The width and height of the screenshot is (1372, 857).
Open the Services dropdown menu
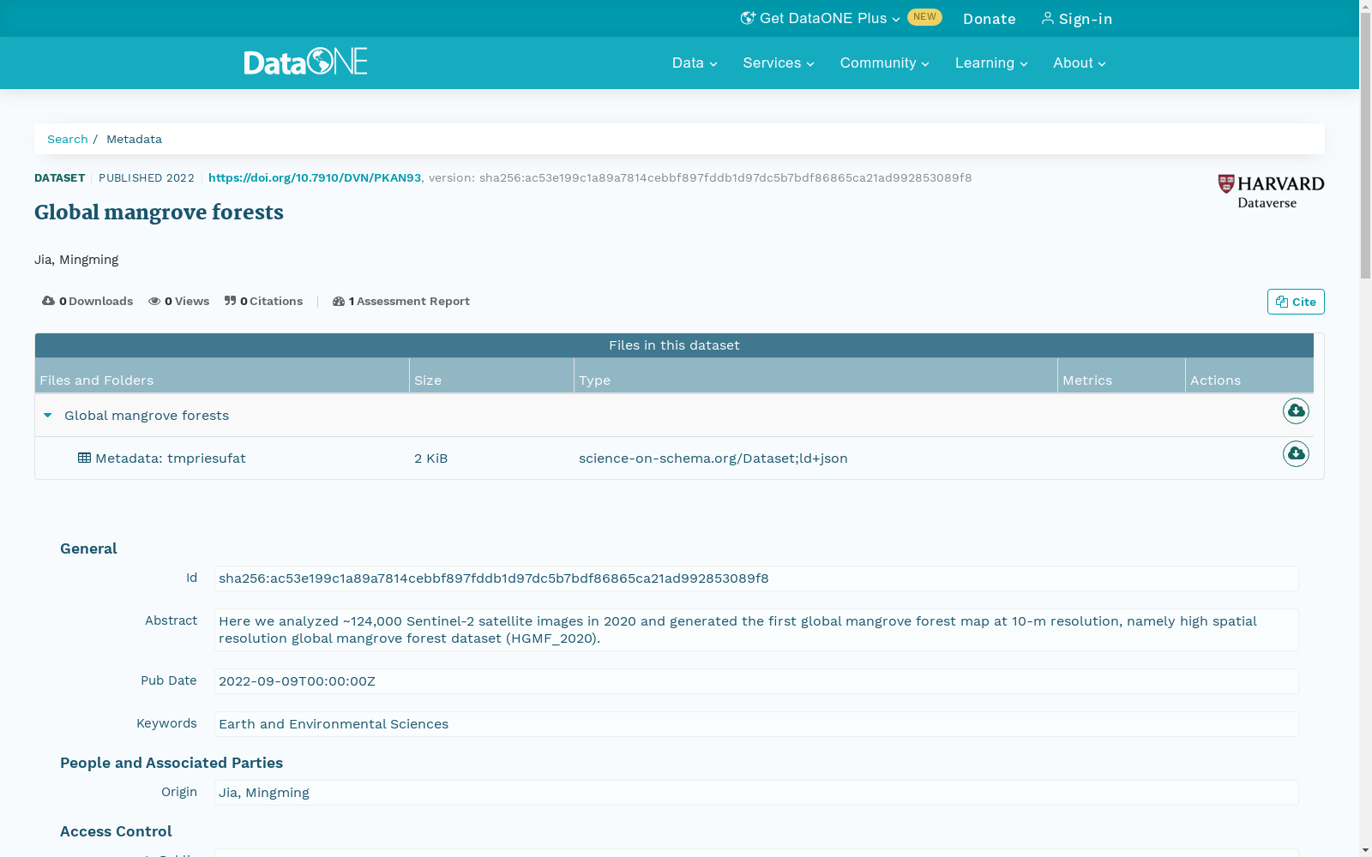[779, 63]
